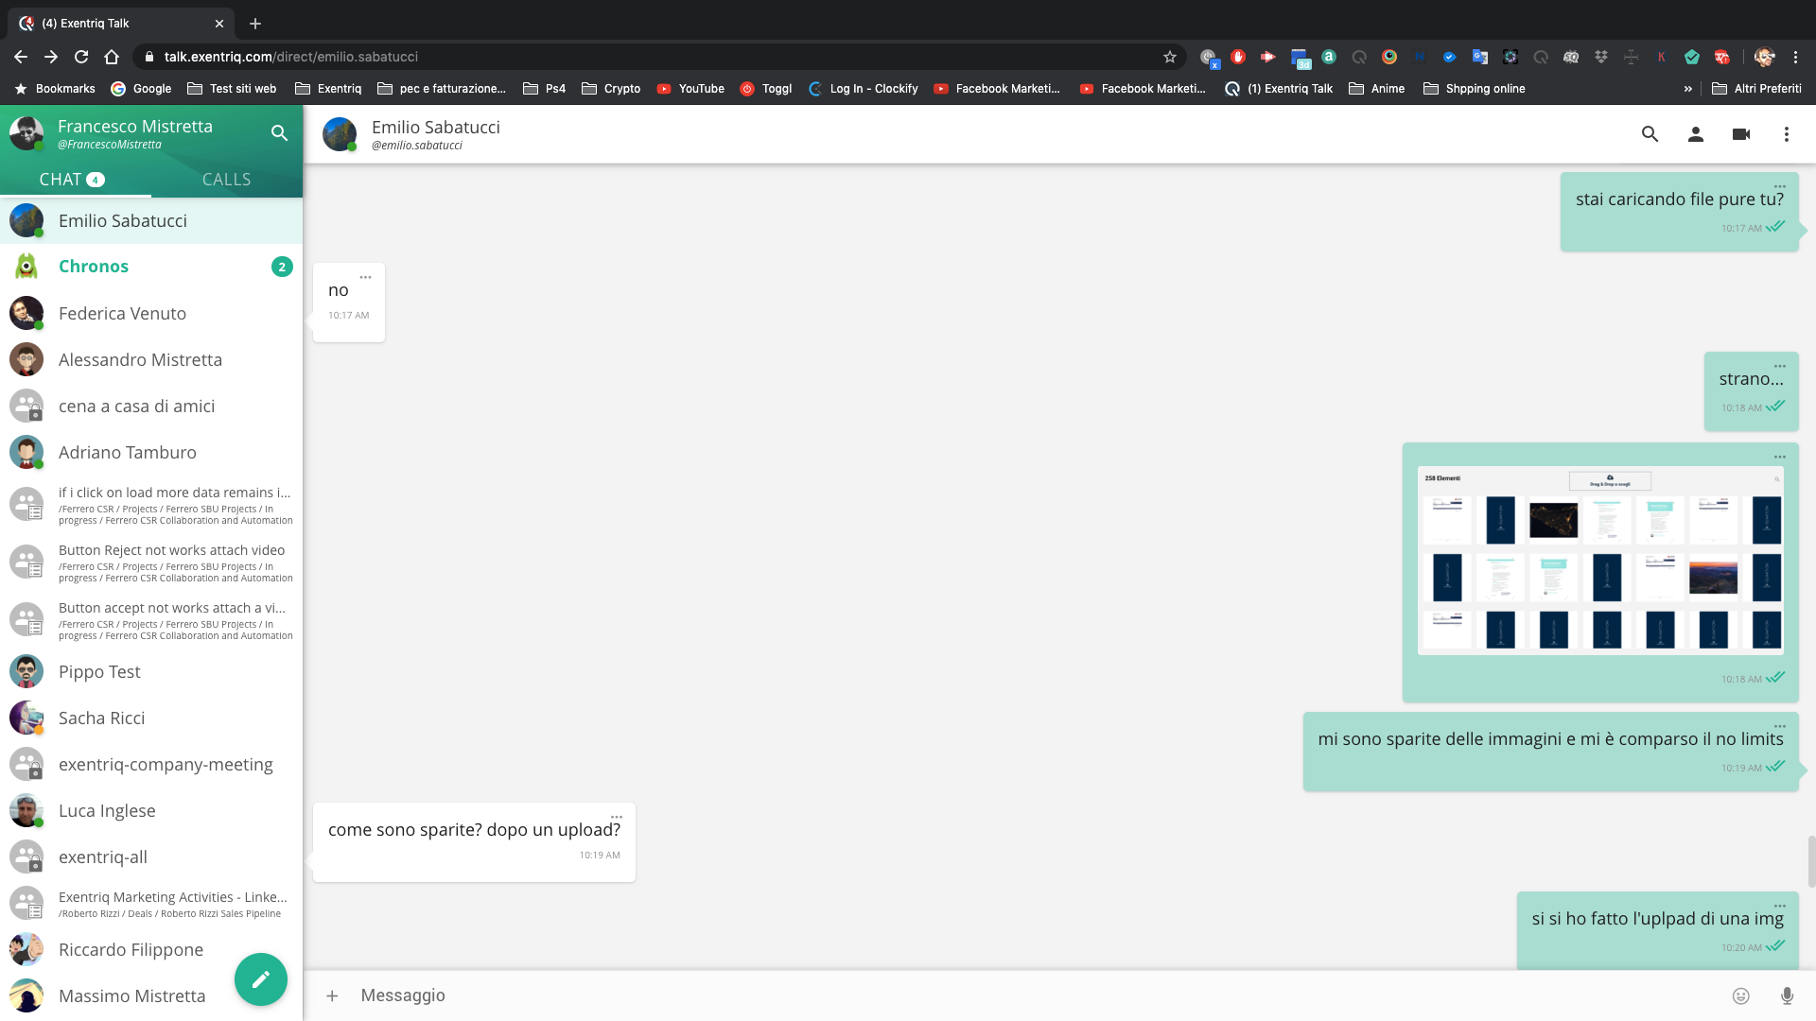1816x1021 pixels.
Task: Open the shared screenshot image thumbnail
Action: click(1600, 560)
